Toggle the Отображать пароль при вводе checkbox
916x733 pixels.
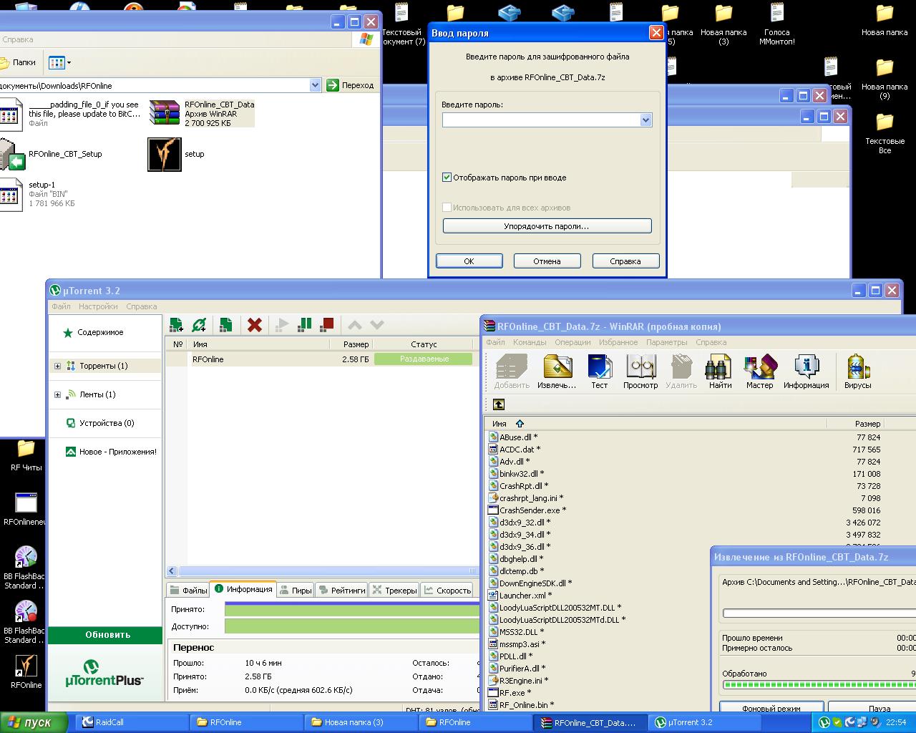(447, 178)
